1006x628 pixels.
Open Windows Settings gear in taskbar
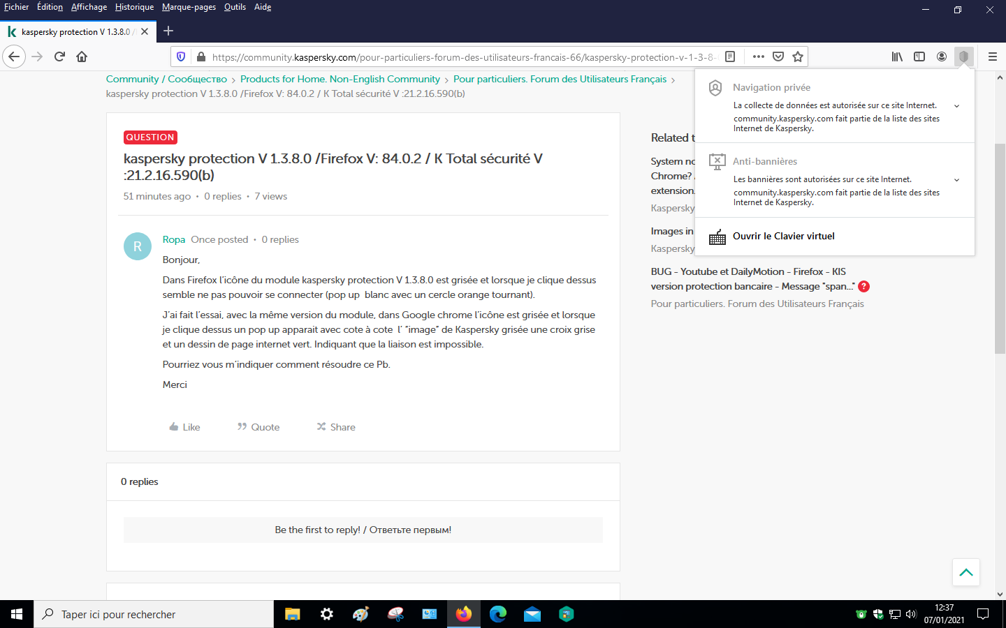pos(327,614)
